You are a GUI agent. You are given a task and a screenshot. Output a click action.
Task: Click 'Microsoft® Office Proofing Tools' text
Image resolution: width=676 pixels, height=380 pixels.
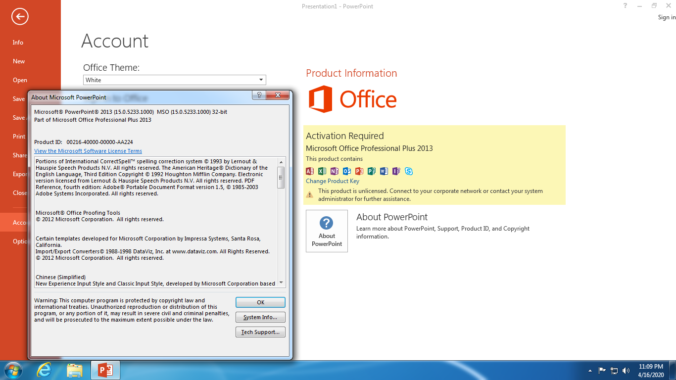pos(78,213)
